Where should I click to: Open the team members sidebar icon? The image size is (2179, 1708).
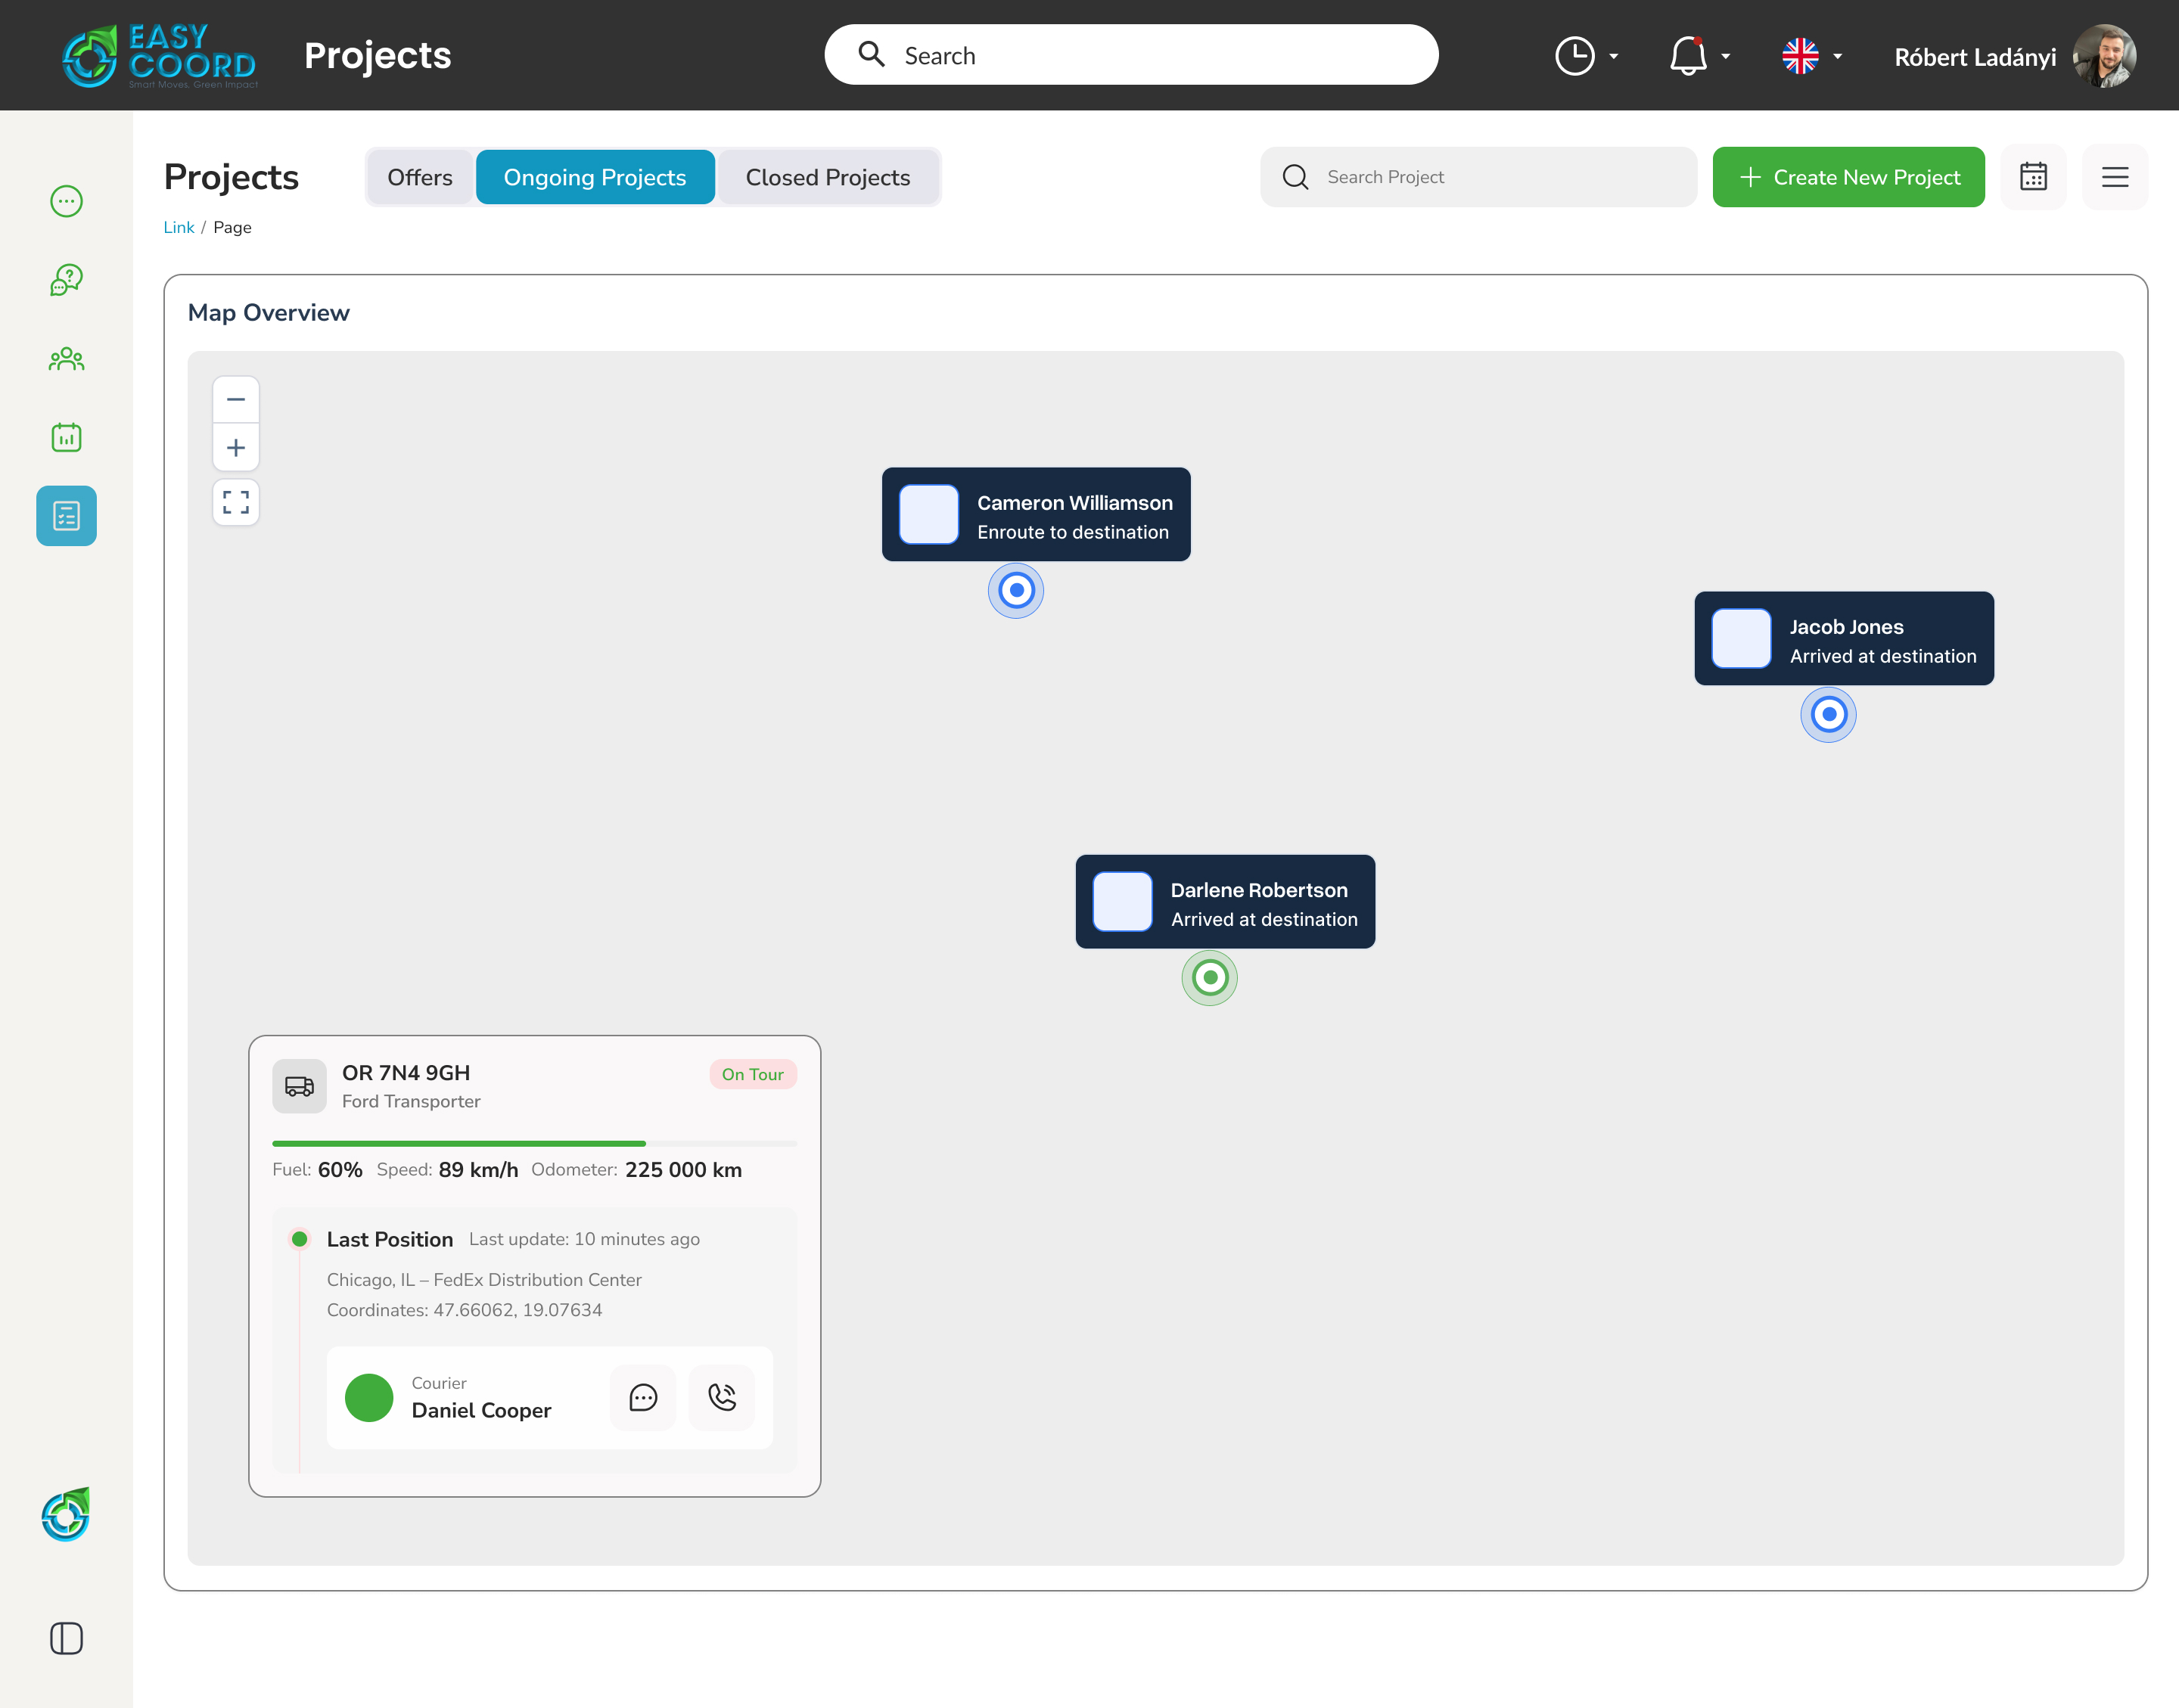pos(66,359)
